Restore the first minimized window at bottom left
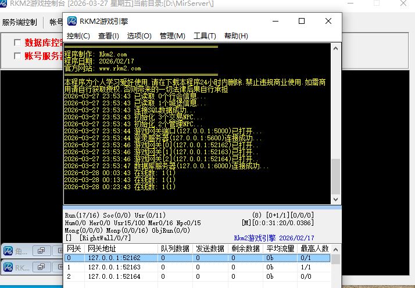Image resolution: width=415 pixels, height=288 pixels. 41,251
